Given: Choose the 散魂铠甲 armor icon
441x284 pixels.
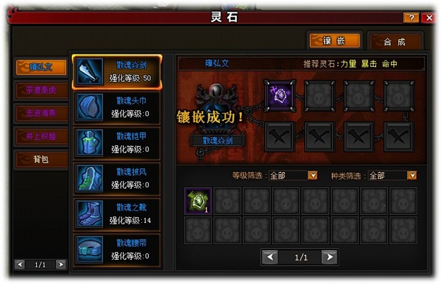Looking at the screenshot, I should pos(90,143).
